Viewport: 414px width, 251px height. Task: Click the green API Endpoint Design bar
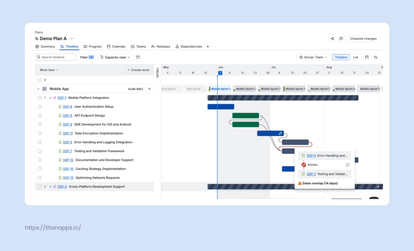tap(245, 116)
